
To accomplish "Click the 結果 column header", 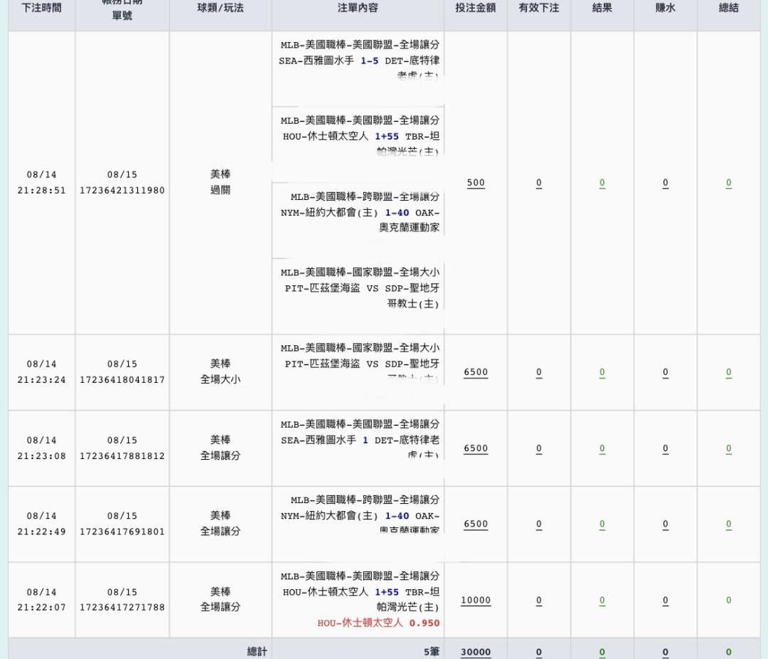I will click(602, 8).
